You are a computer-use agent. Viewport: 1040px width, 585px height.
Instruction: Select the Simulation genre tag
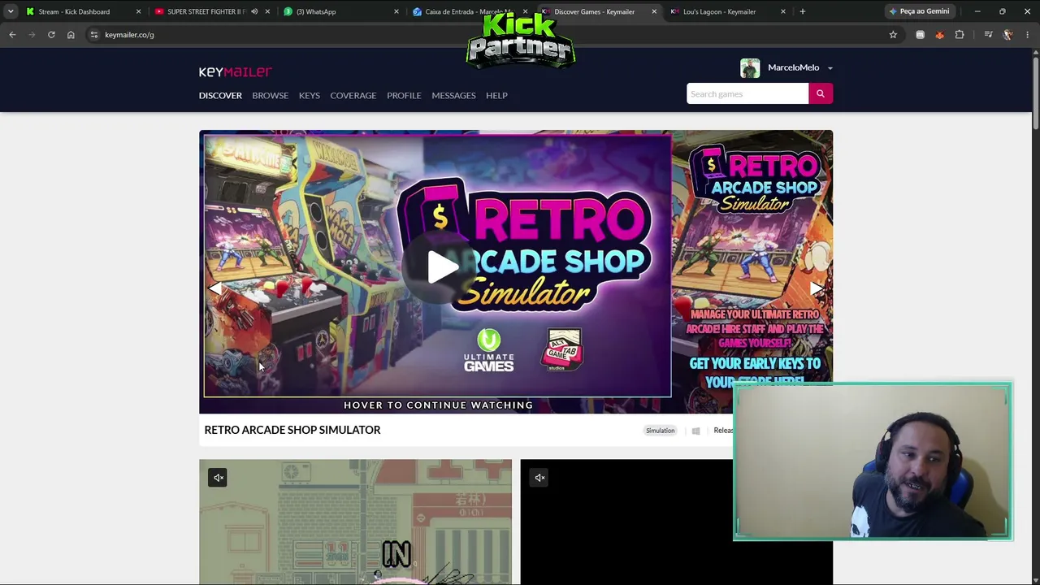click(x=660, y=431)
